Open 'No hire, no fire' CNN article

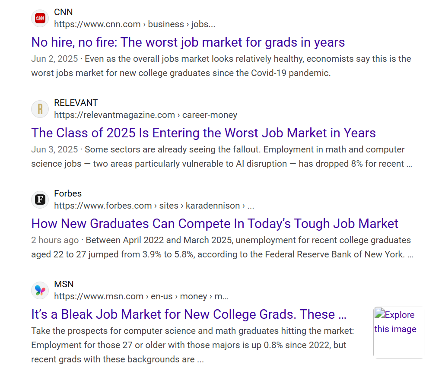[188, 42]
